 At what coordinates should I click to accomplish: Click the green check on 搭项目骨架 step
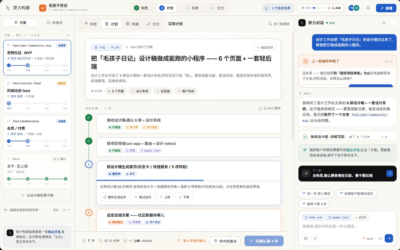89,141
